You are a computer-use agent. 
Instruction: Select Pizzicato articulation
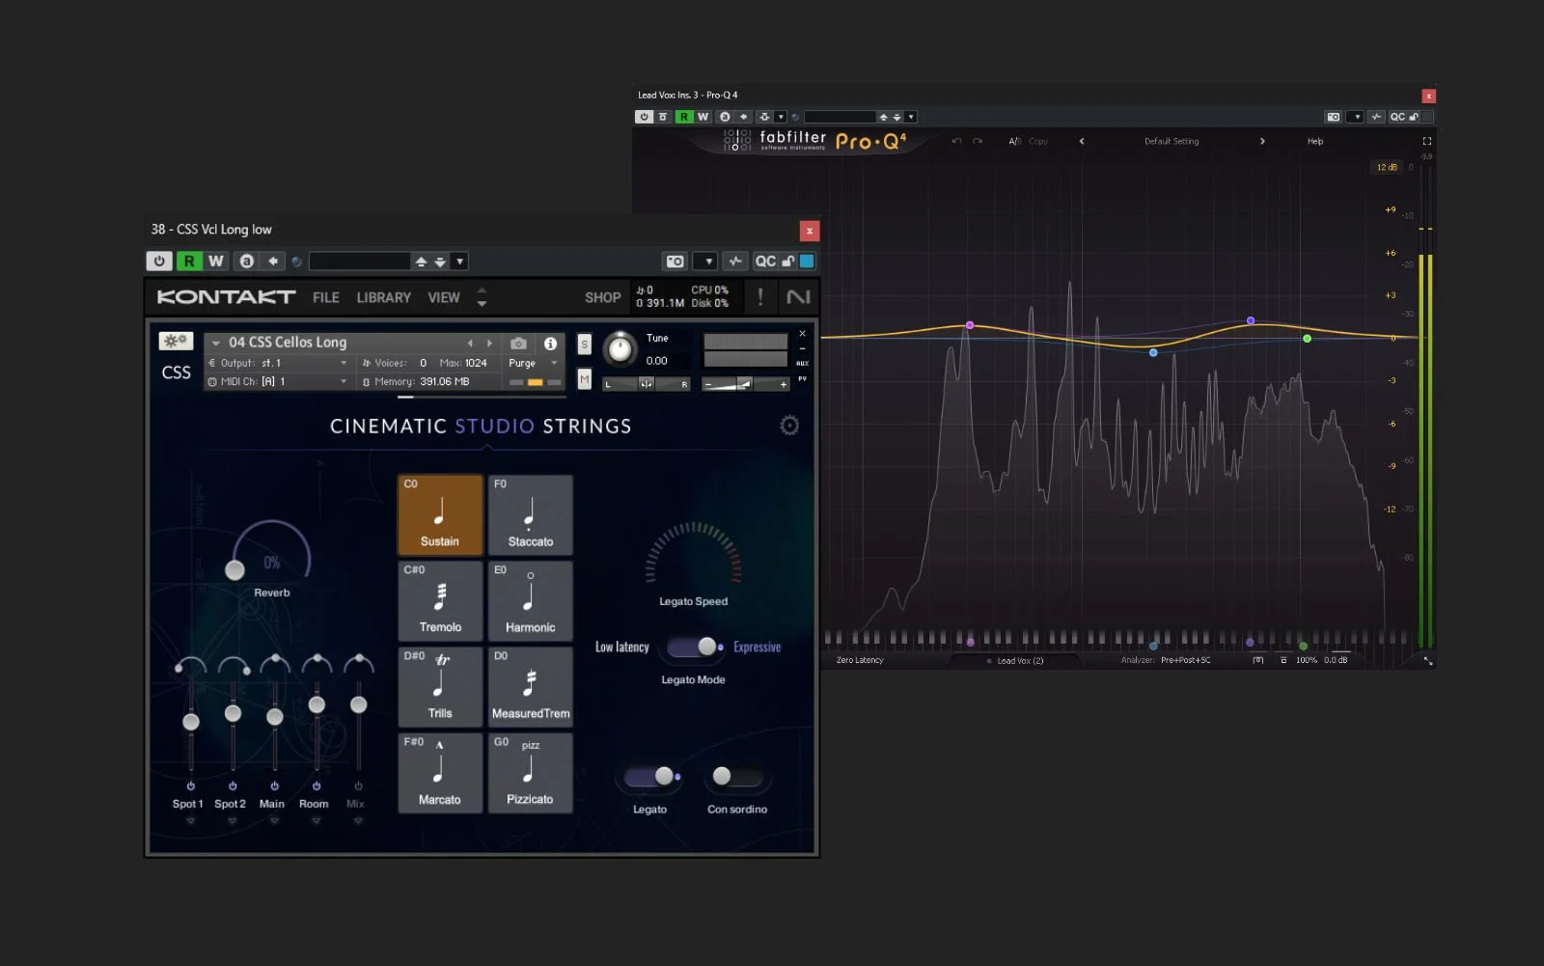pyautogui.click(x=531, y=772)
